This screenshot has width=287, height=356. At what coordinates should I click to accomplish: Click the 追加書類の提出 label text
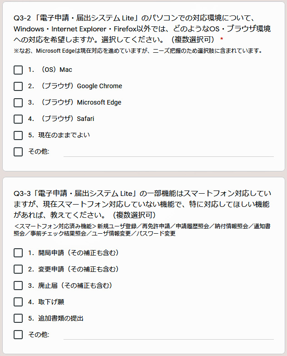click(x=56, y=318)
